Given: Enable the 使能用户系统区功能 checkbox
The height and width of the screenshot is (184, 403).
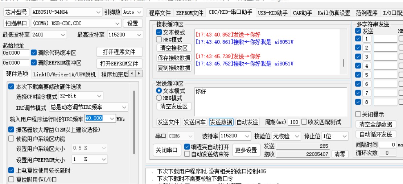Looking at the screenshot, I should (x=11, y=139).
